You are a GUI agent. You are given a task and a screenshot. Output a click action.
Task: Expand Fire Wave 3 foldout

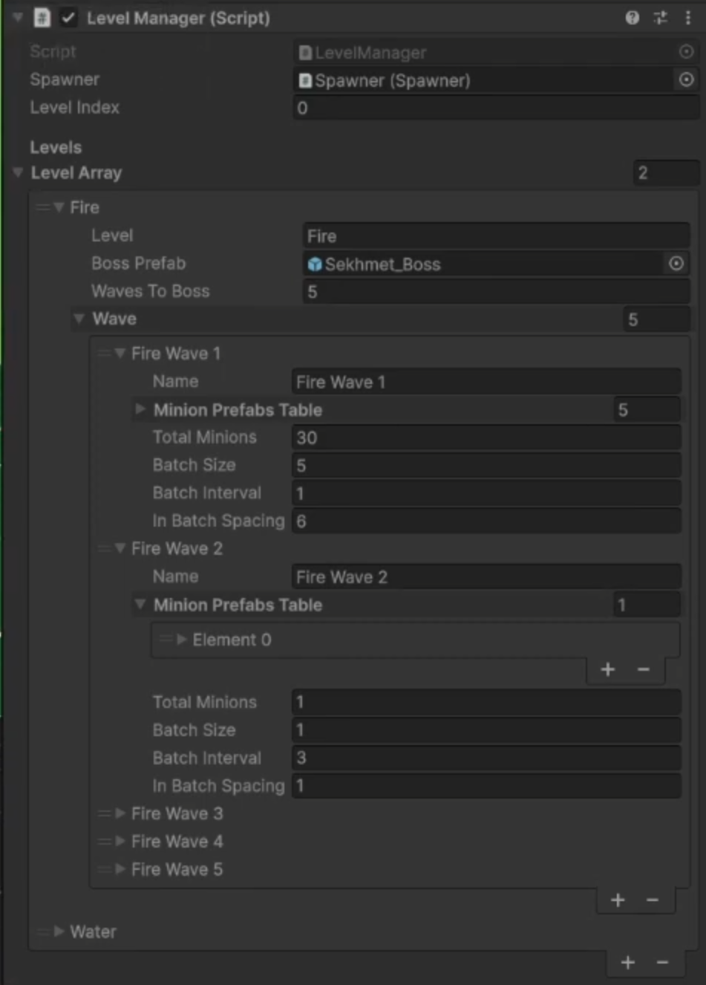tap(120, 813)
